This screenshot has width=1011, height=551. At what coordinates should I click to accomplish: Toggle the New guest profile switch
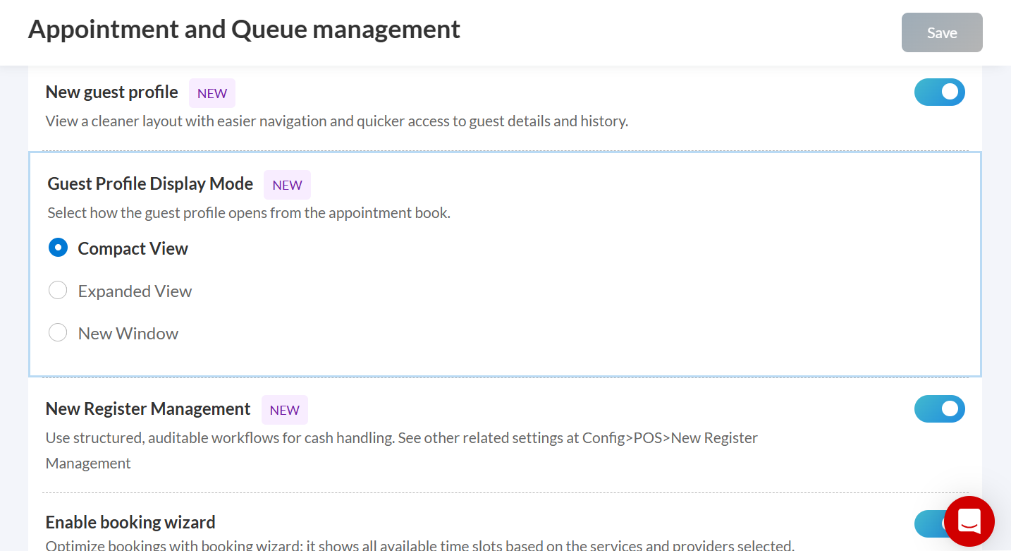tap(939, 92)
